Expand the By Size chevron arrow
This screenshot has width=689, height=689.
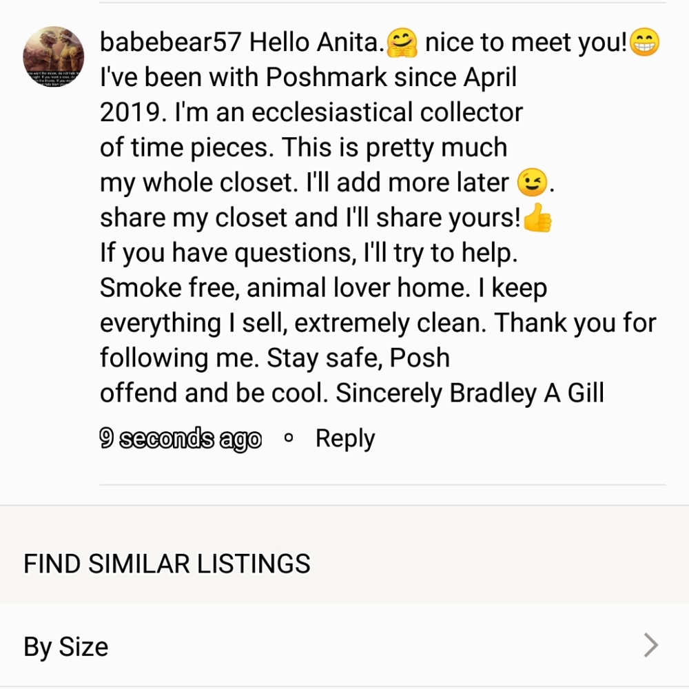pos(650,646)
